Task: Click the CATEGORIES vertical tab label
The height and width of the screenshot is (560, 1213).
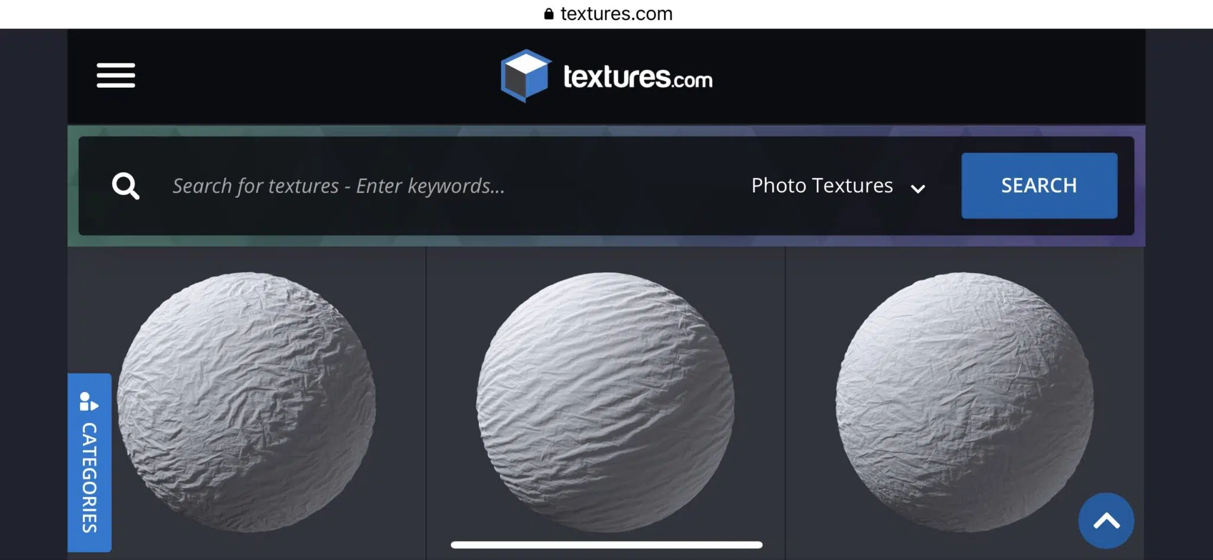Action: click(x=89, y=477)
